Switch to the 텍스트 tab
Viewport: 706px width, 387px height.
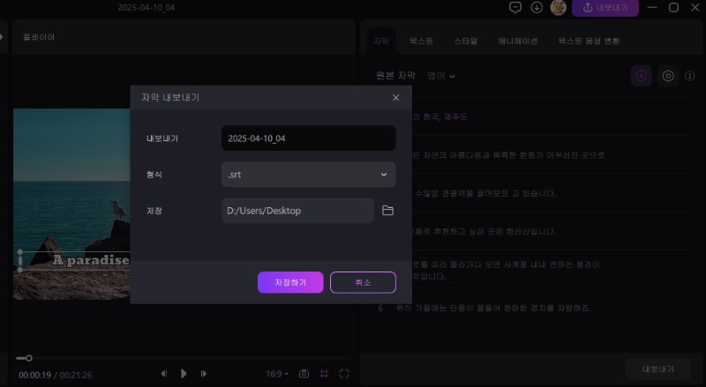422,41
